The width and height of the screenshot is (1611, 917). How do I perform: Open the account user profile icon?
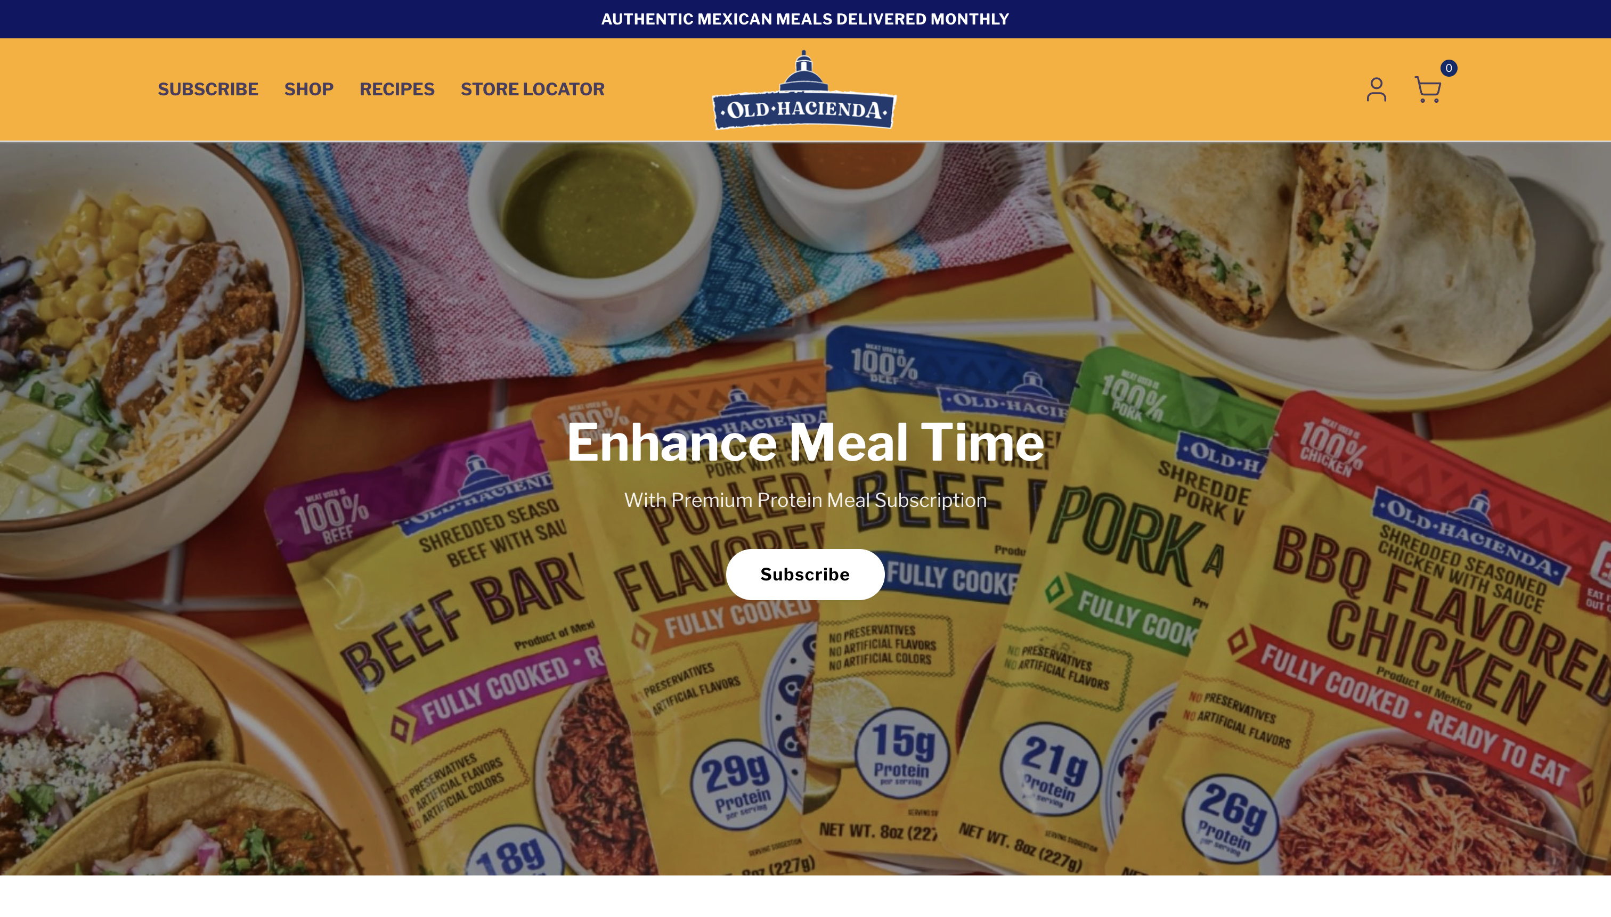[x=1376, y=89]
